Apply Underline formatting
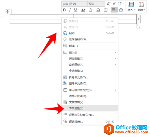 click(x=75, y=10)
